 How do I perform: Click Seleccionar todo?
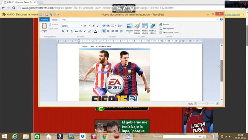click(x=169, y=32)
